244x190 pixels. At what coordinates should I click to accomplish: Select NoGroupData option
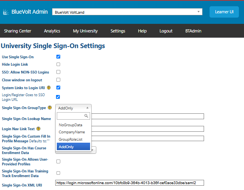[73, 125]
